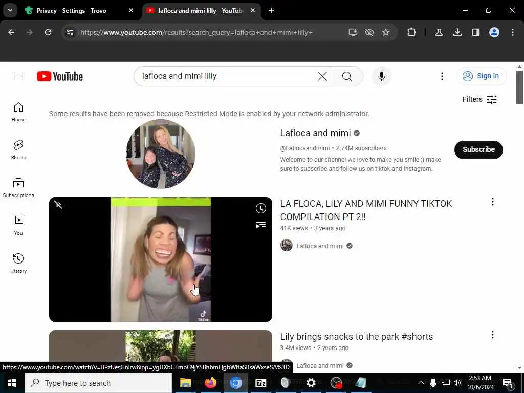Open a new browser tab
Viewport: 524px width, 393px height.
pyautogui.click(x=271, y=10)
